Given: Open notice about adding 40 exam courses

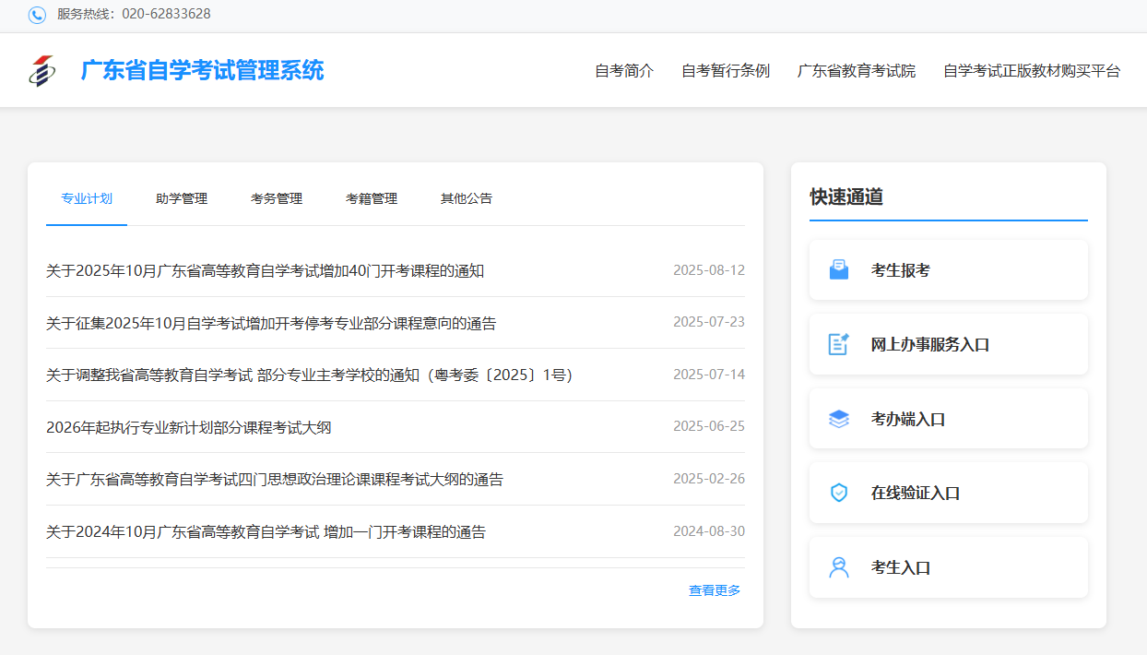Looking at the screenshot, I should [266, 270].
